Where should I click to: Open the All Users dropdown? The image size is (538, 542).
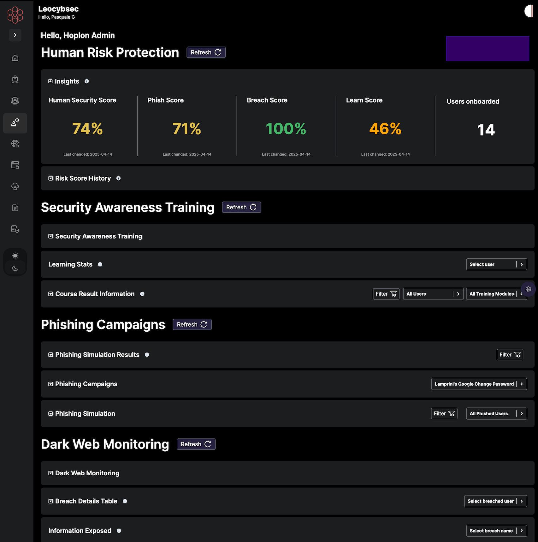(433, 294)
